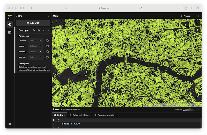The width and height of the screenshot is (207, 135).
Task: Click the coordinates text 51.5086,-0.1028,14z
Action: coord(72,110)
